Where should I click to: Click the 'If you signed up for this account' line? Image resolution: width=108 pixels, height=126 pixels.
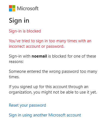tap(49, 87)
